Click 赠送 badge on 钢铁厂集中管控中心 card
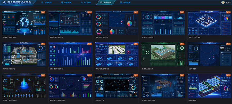Image resolution: width=232 pixels, height=104 pixels. [43, 44]
